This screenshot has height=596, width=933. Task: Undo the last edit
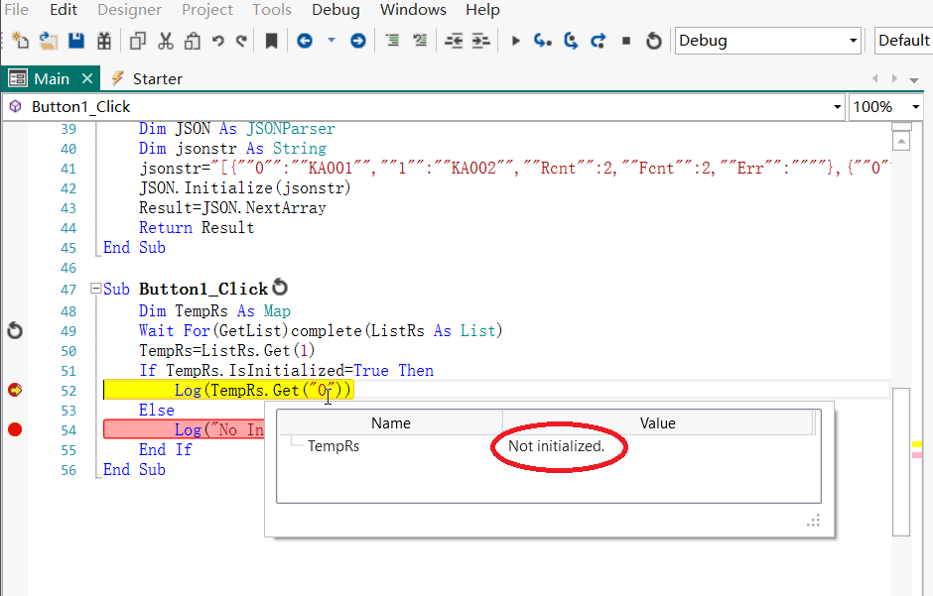218,40
